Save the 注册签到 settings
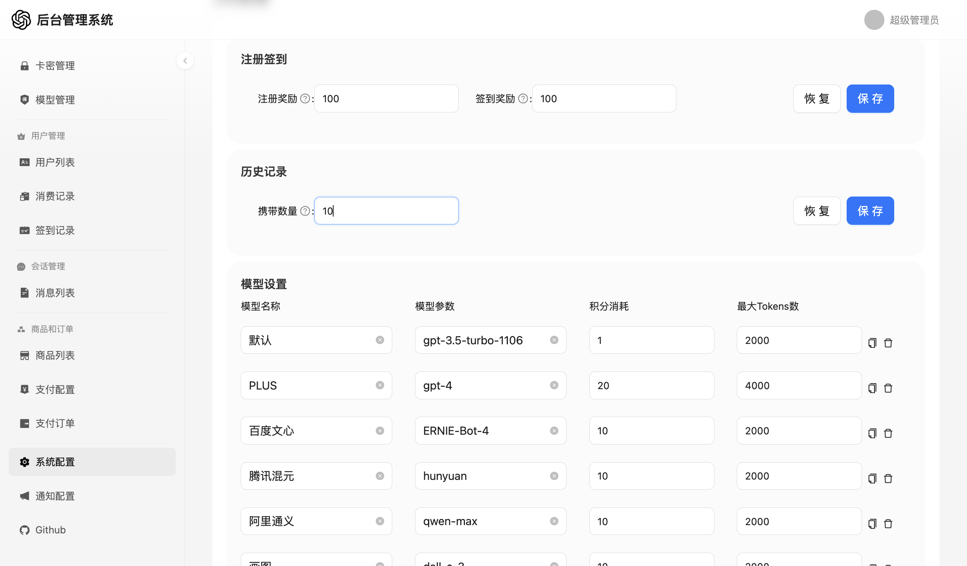967x566 pixels. pos(870,99)
